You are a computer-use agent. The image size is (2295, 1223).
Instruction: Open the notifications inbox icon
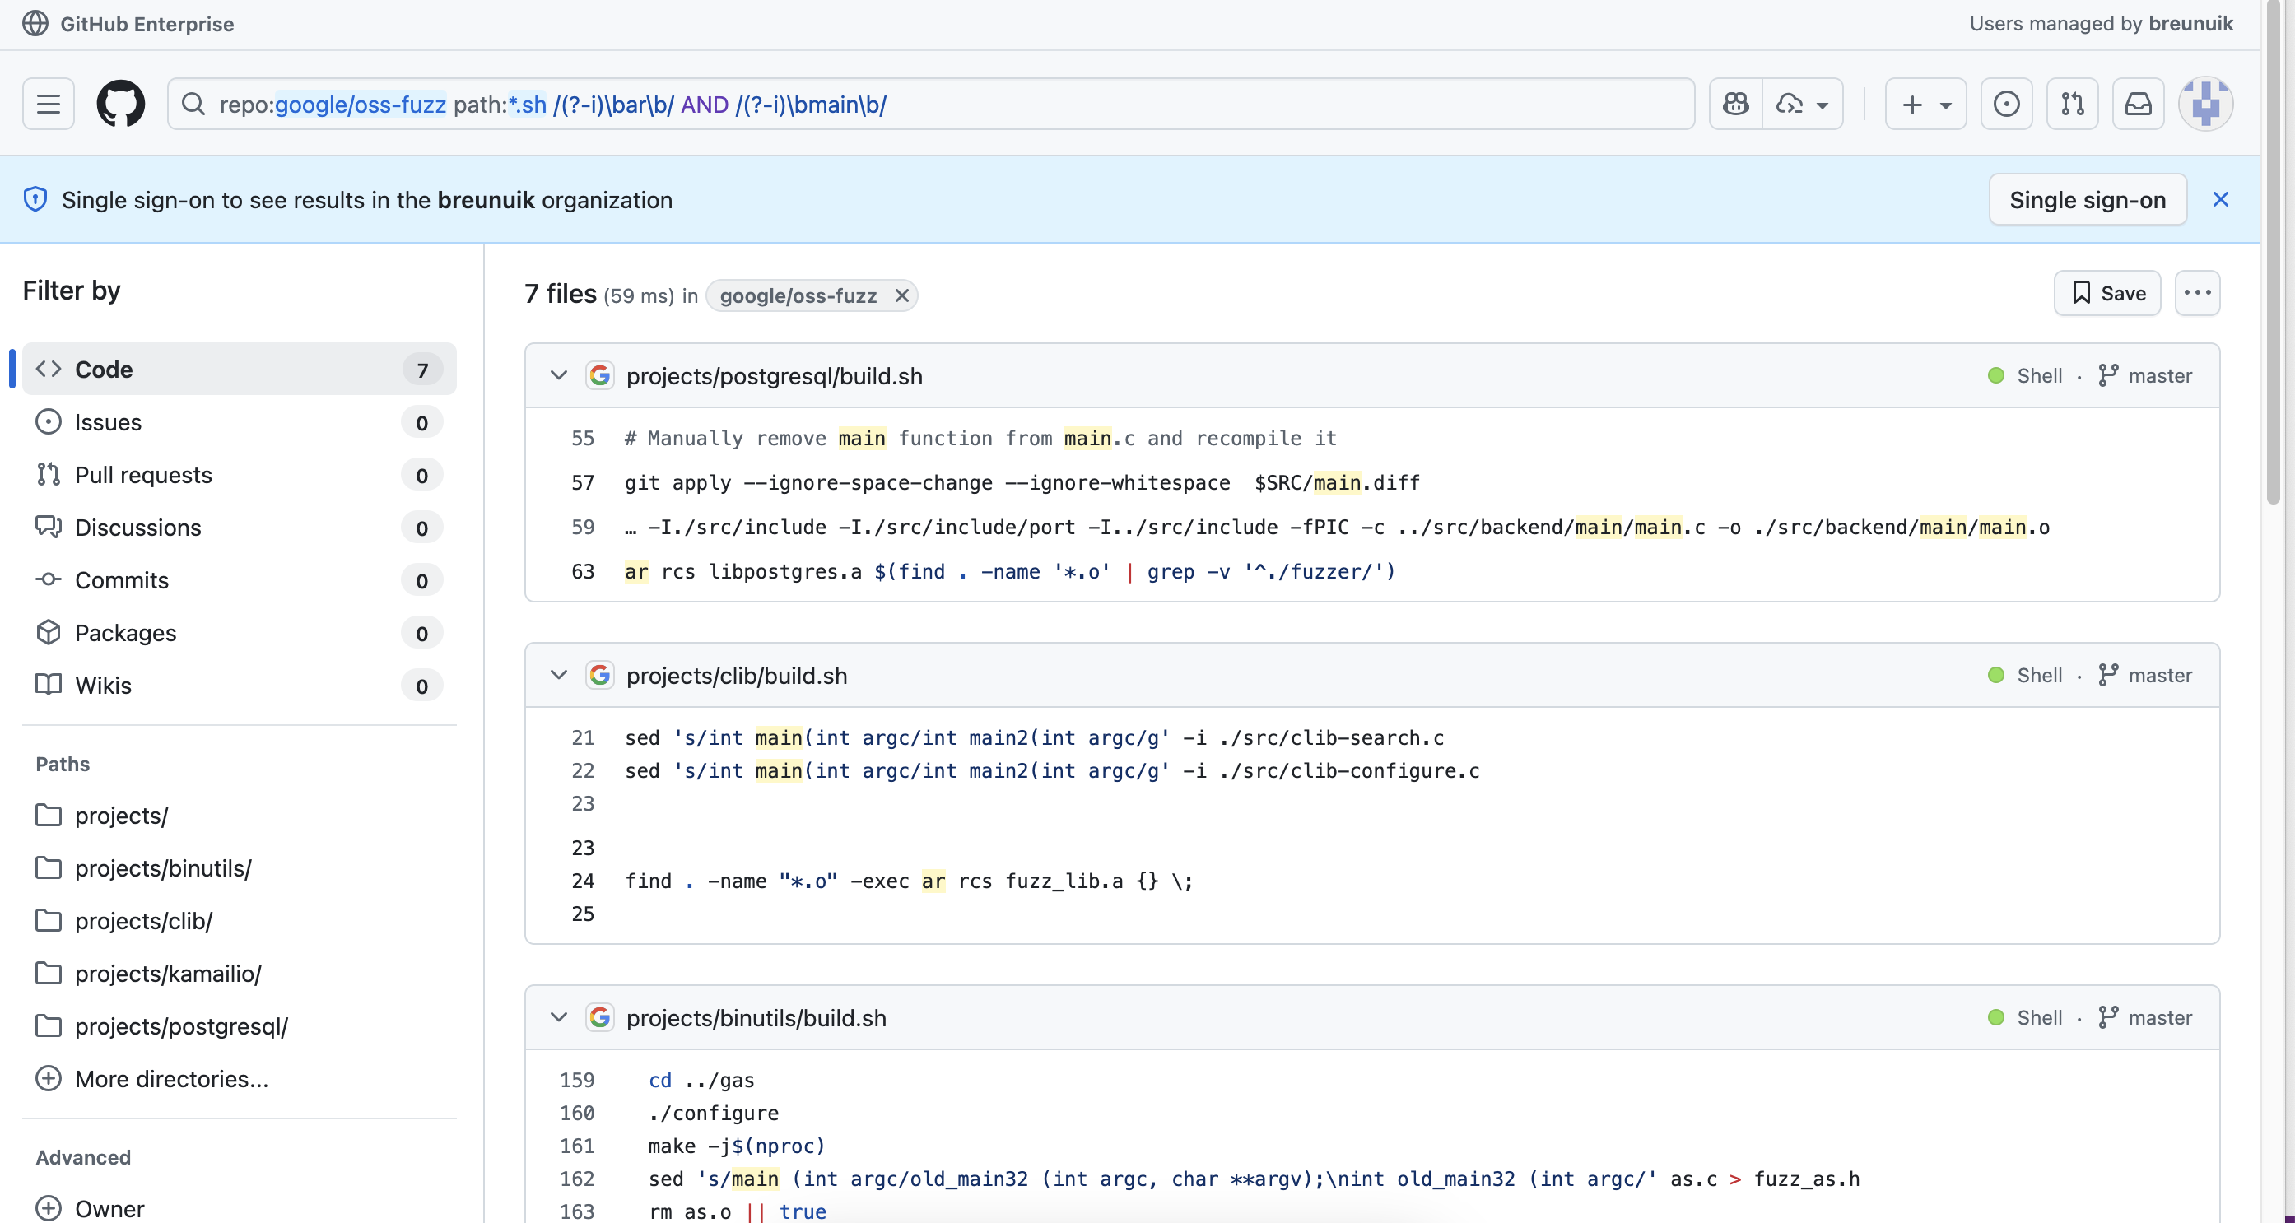point(2137,105)
